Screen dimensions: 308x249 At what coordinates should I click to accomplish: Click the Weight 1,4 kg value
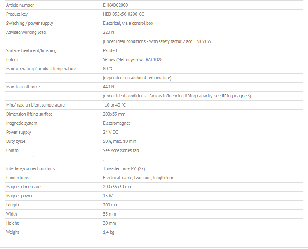108,232
